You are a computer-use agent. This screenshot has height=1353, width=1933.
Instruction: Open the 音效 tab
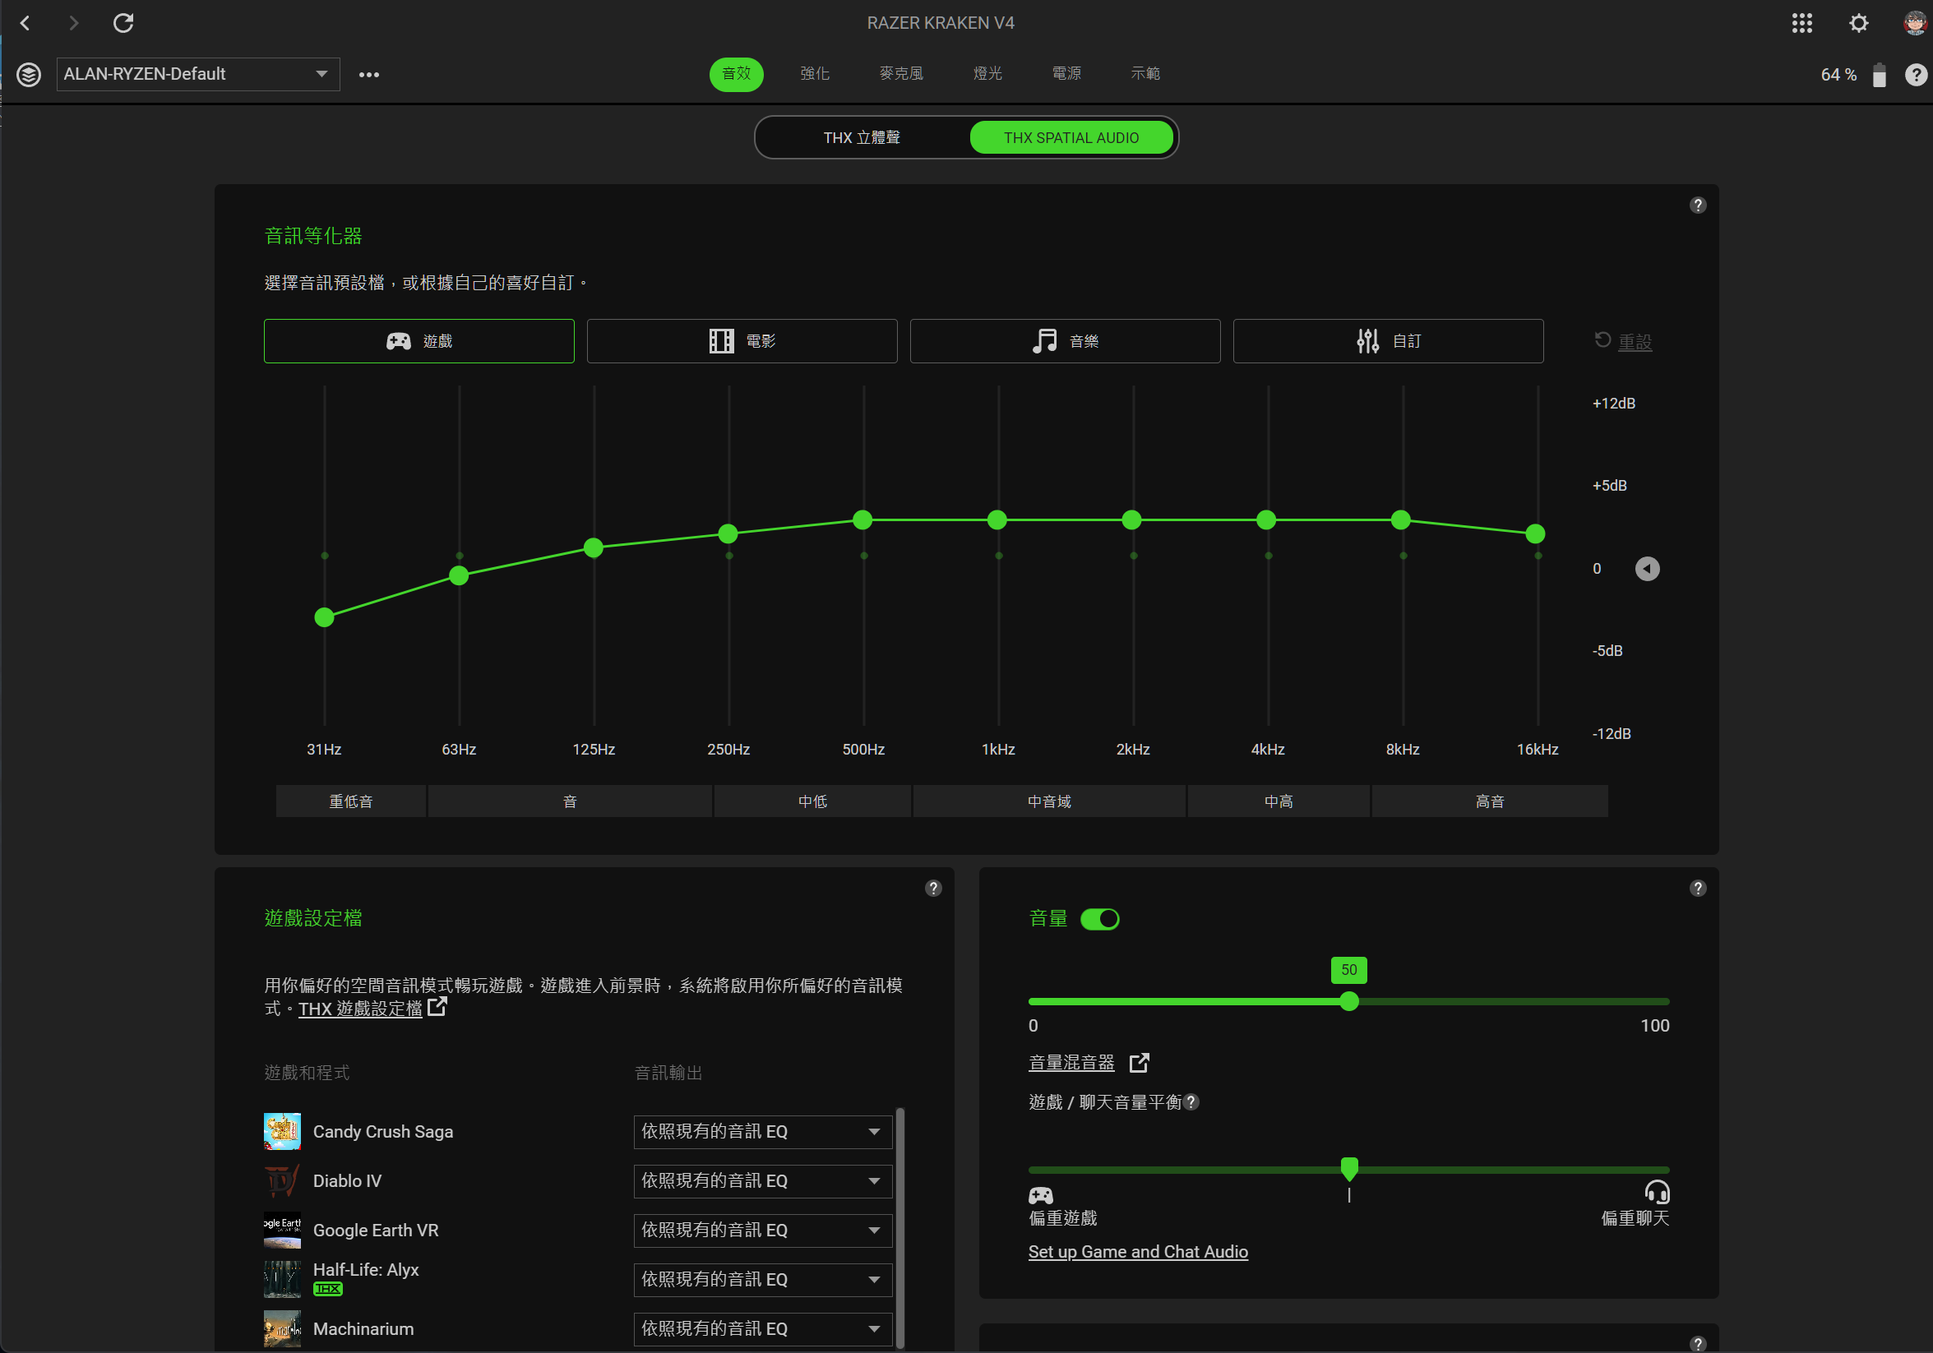[x=736, y=74]
